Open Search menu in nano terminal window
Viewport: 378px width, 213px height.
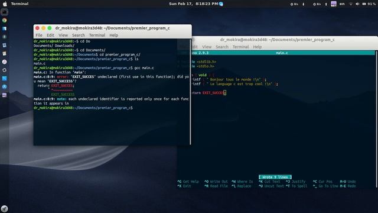222,47
